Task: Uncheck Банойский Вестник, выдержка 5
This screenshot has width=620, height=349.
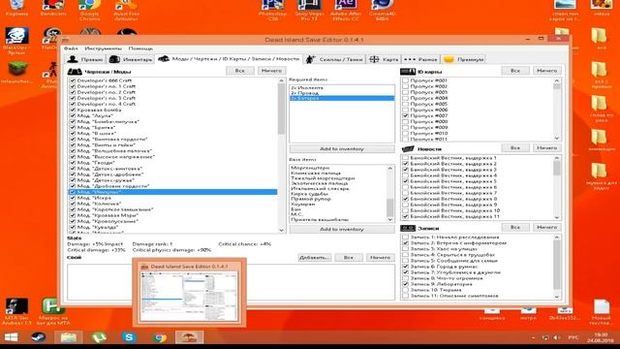Action: [x=405, y=181]
